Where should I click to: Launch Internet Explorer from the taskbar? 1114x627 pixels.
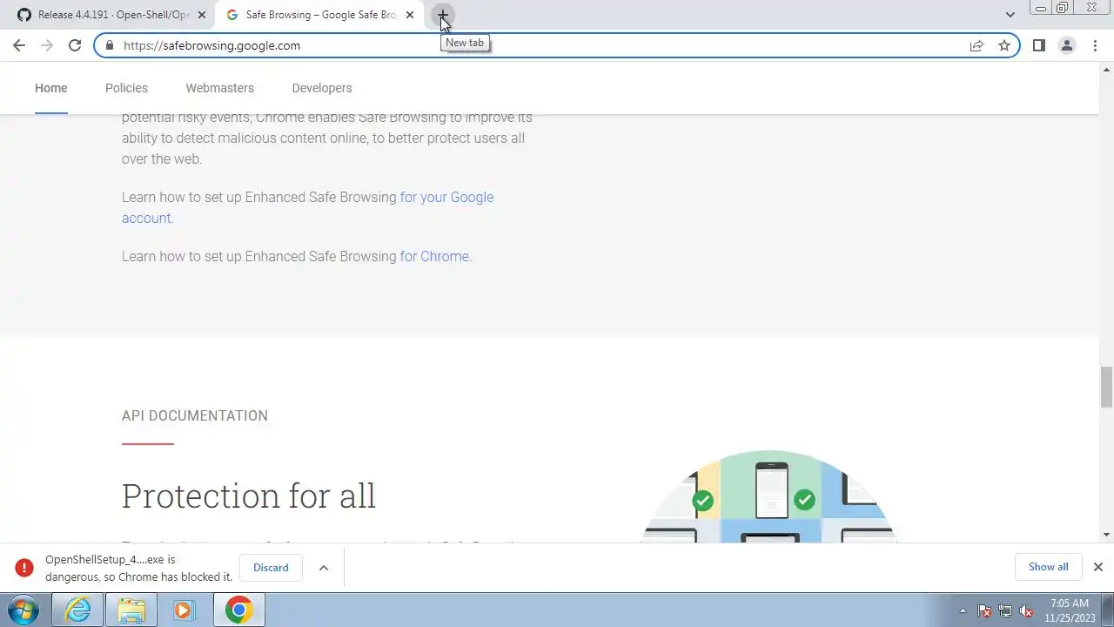pyautogui.click(x=77, y=610)
